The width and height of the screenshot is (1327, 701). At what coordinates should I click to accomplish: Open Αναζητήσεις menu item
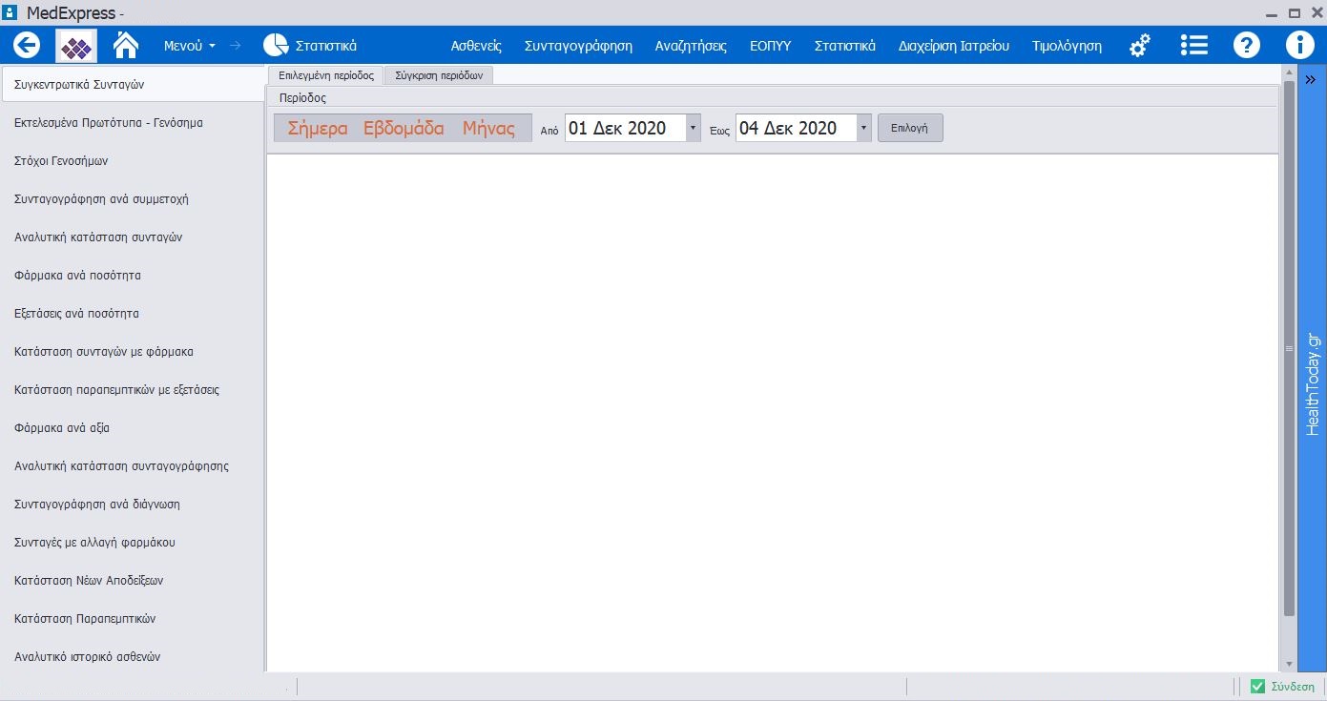click(691, 46)
